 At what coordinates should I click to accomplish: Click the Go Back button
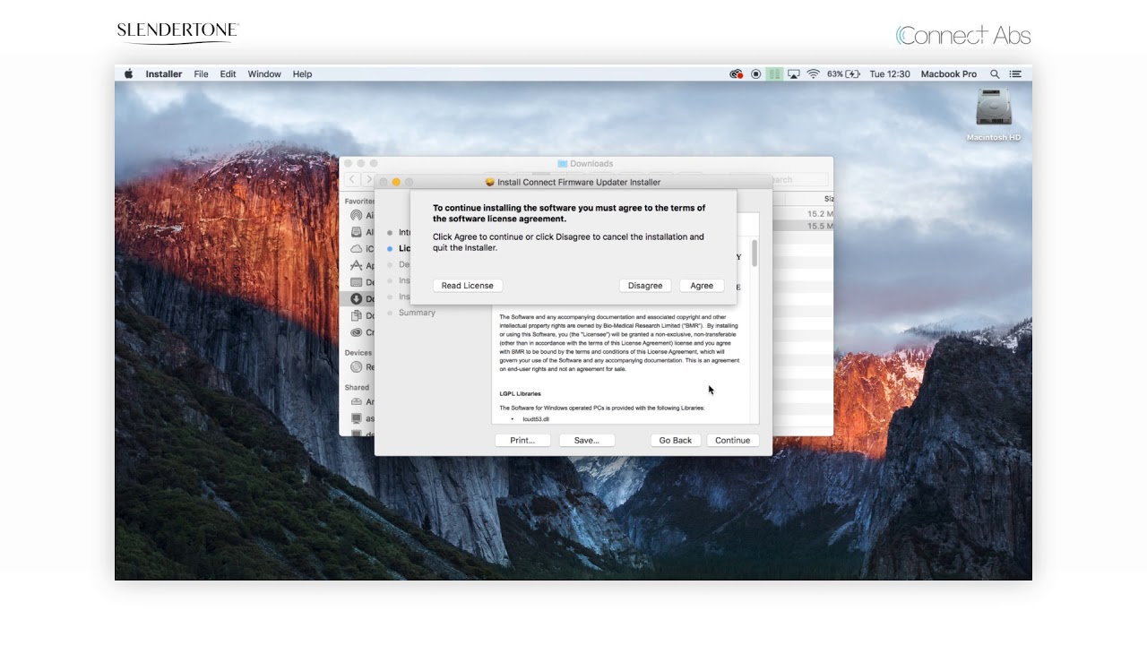(x=676, y=440)
